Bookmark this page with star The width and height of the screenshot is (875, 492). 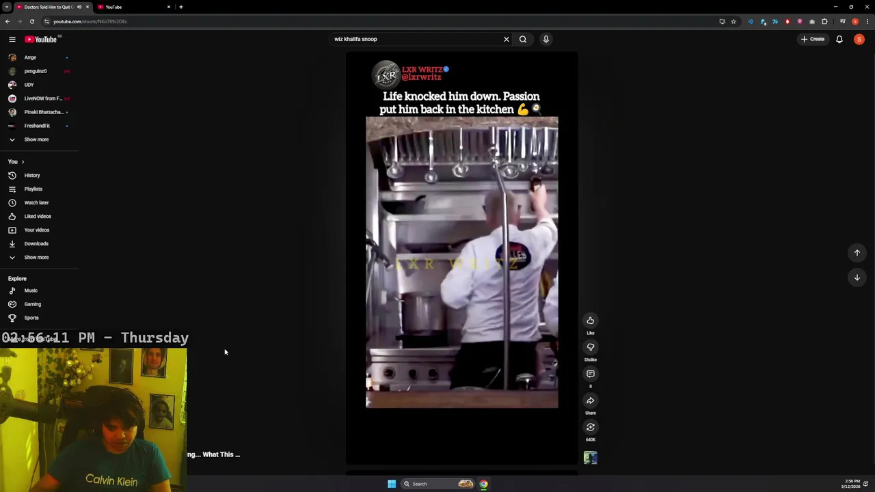(733, 21)
